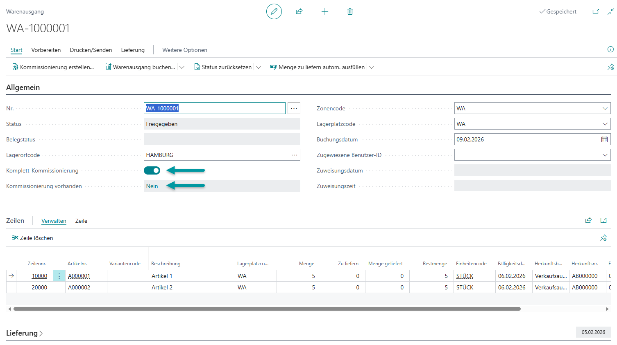Click the horizontal scrollbar of lines grid
Viewport: 617px width, 345px height.
pyautogui.click(x=266, y=309)
